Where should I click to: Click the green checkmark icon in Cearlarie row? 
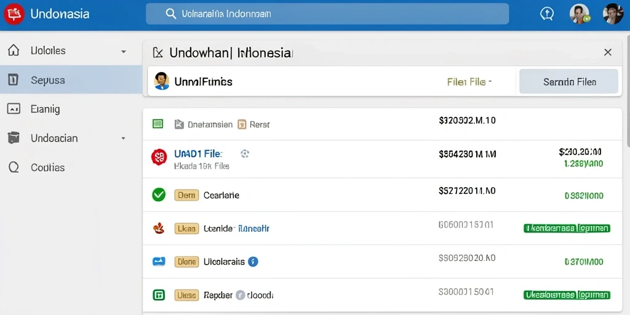pyautogui.click(x=159, y=195)
